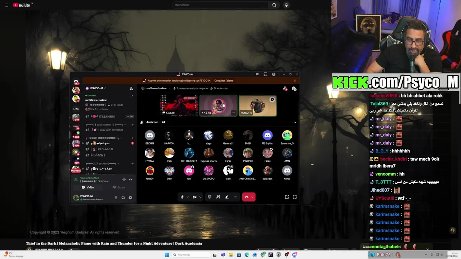Select the RED ROOM channel
Viewport: 461px width, 259px height.
pyautogui.click(x=109, y=149)
